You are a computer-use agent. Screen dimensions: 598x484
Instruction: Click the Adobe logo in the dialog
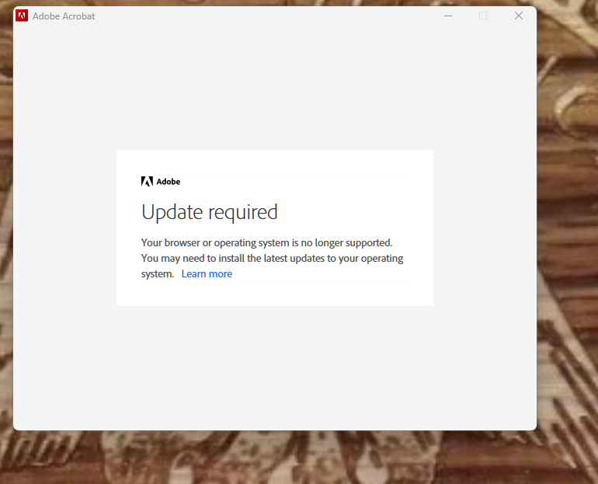[x=161, y=182]
